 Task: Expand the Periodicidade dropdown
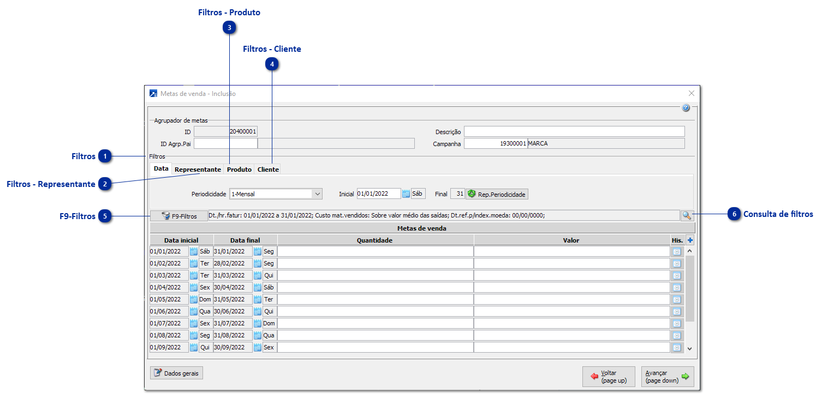click(x=317, y=194)
